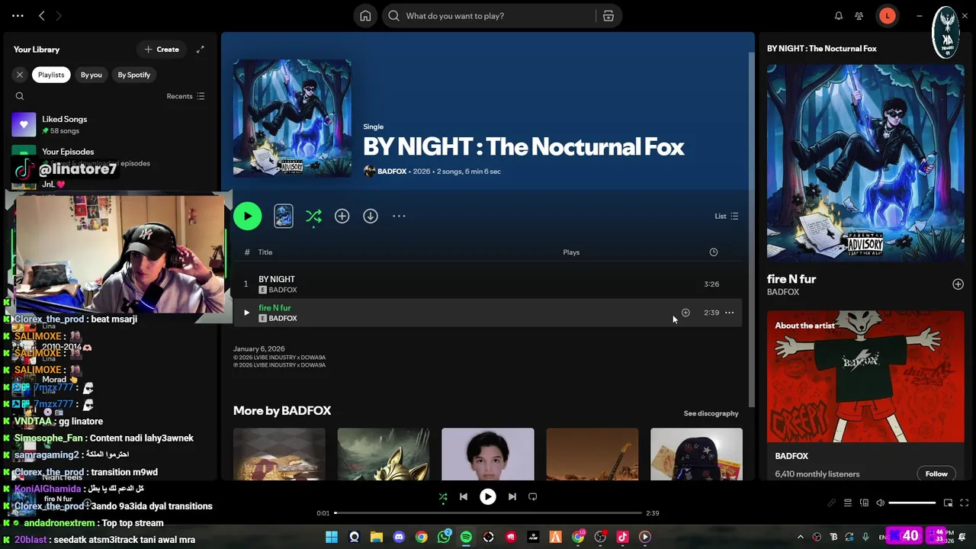Open the BY NIGHT title in Now Playing panel
976x549 pixels.
(821, 49)
